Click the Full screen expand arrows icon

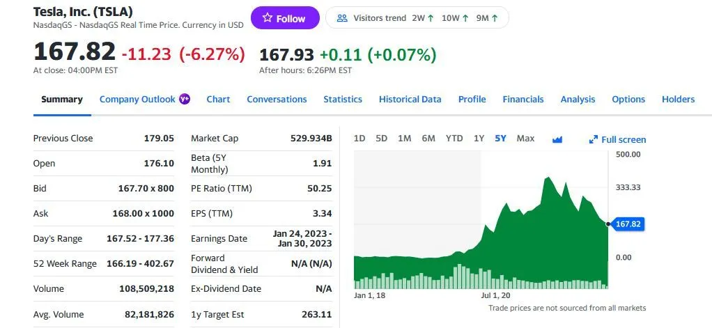(594, 139)
